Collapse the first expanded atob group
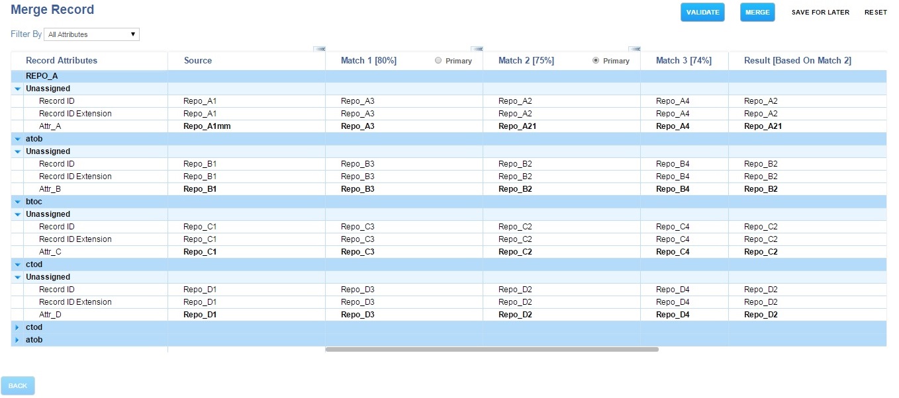The height and width of the screenshot is (398, 899). point(18,139)
